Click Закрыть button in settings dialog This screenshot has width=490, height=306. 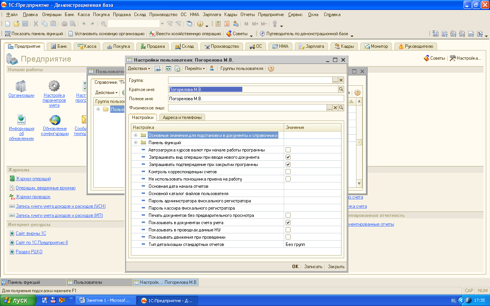pos(336,267)
